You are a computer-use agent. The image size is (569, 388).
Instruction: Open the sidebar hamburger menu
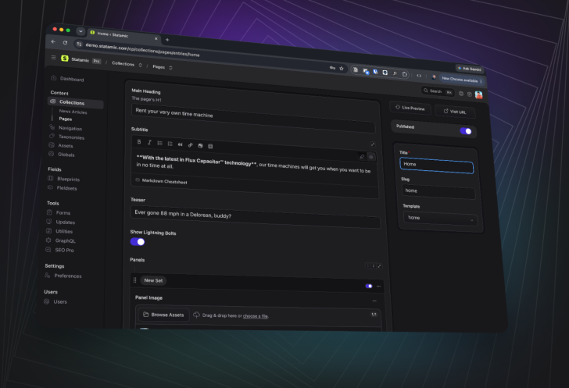pyautogui.click(x=53, y=57)
